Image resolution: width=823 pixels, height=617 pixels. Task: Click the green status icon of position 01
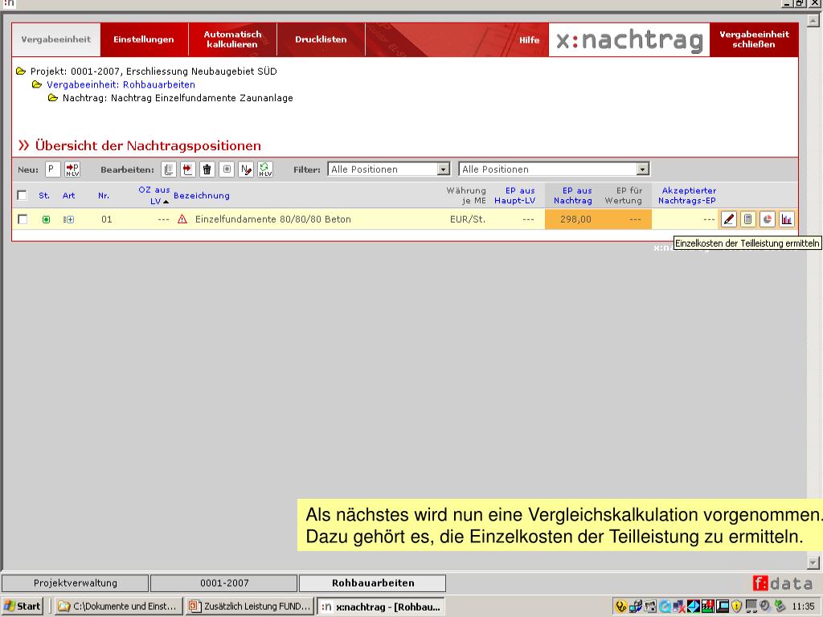46,219
